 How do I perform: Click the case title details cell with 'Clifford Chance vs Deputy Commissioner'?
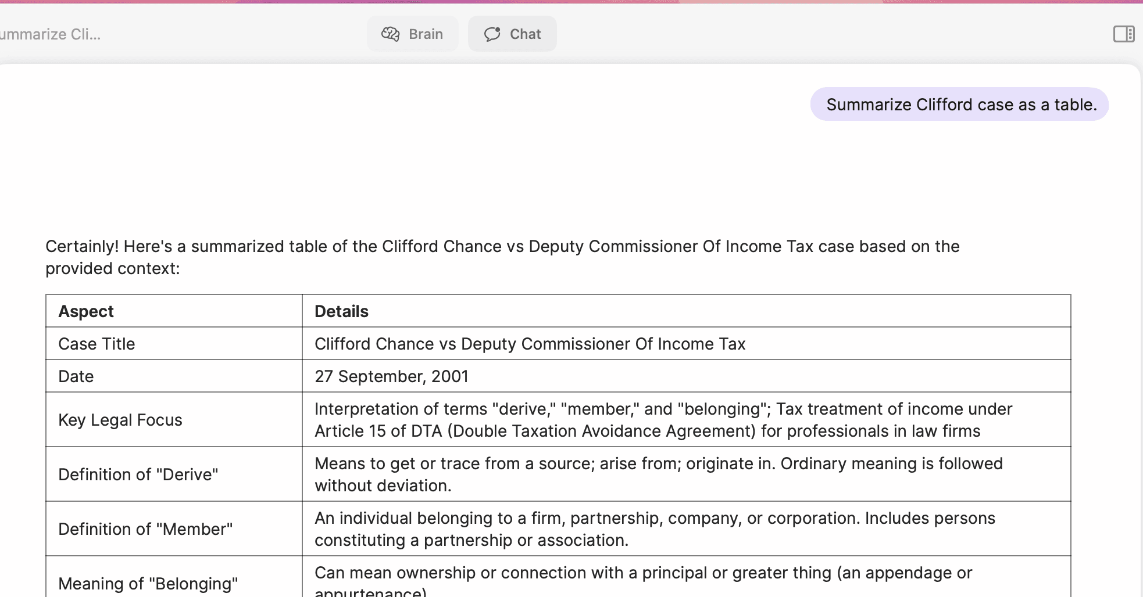click(530, 344)
